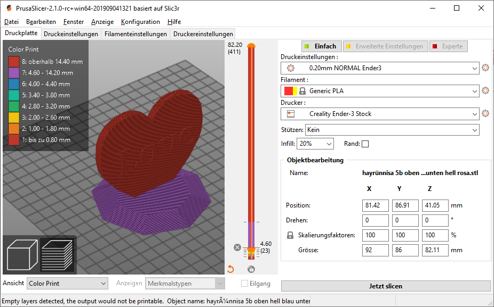Open Drucker dropdown Creality Ender-3 Stock
Image resolution: width=494 pixels, height=307 pixels.
[x=380, y=114]
